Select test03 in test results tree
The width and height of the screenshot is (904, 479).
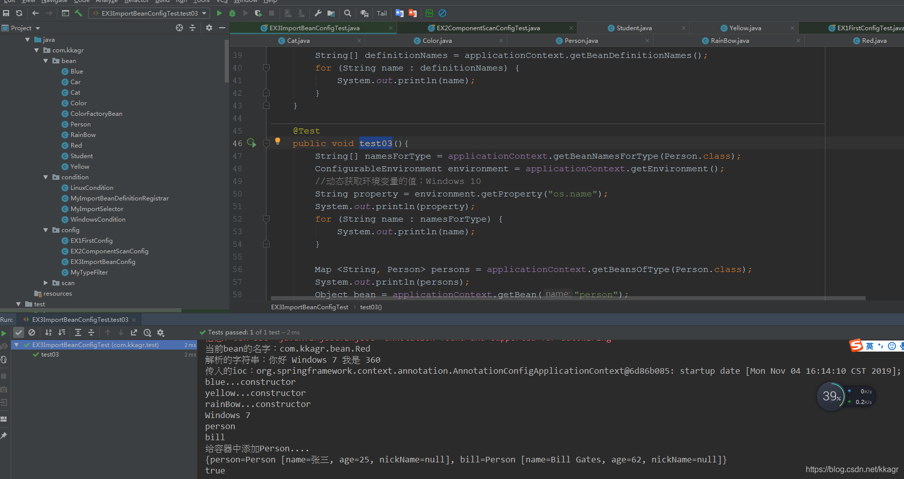pos(50,355)
